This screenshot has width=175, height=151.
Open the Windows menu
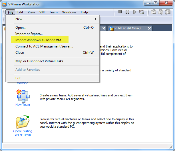click(69, 12)
